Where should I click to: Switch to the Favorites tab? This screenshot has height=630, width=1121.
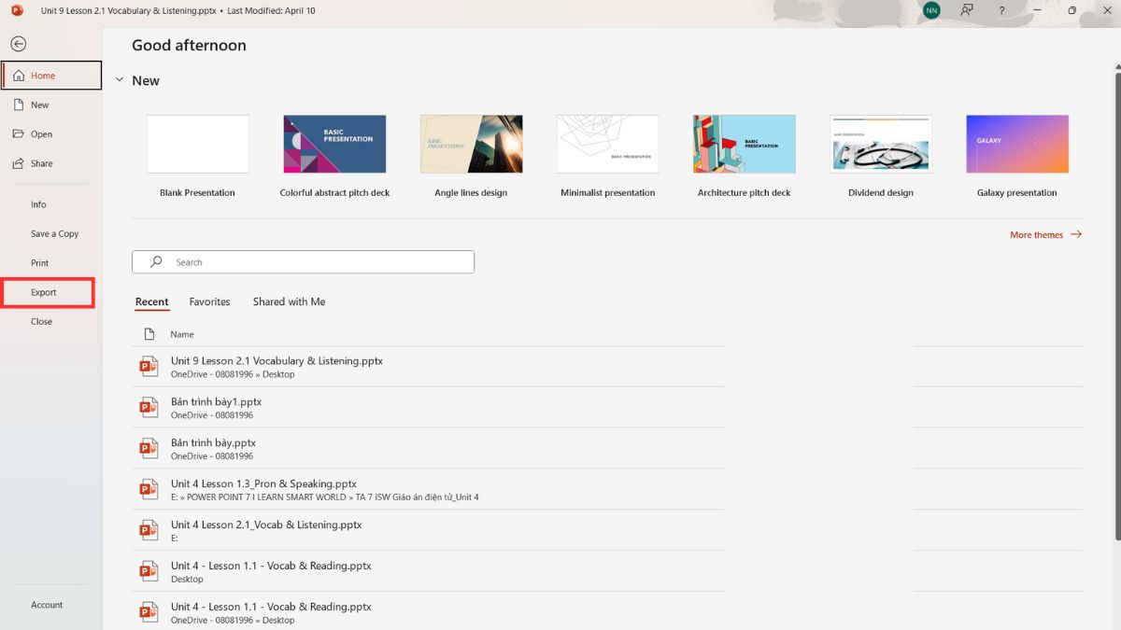[x=209, y=301]
